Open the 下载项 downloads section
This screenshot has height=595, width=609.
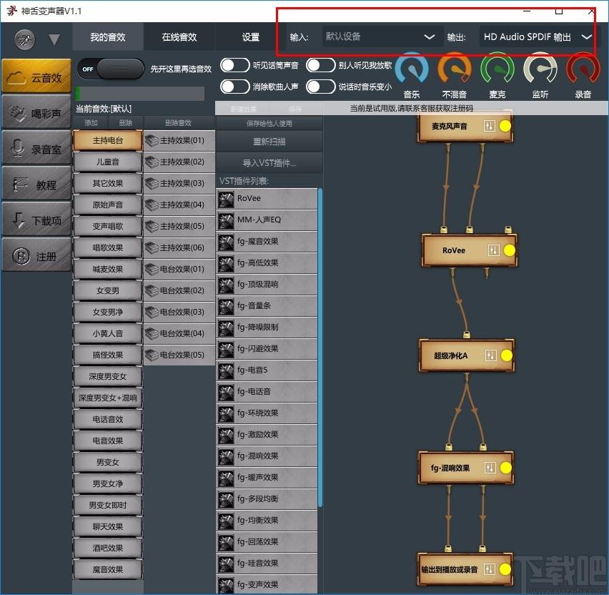click(36, 220)
